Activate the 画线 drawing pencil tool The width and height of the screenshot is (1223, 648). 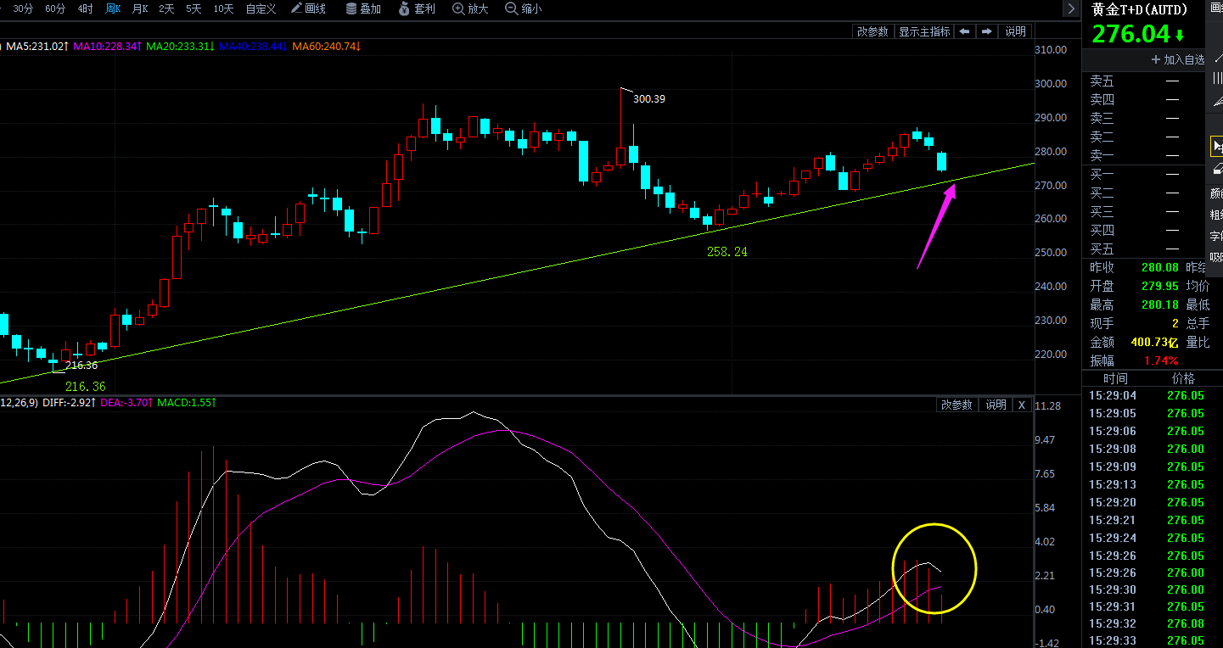(308, 8)
